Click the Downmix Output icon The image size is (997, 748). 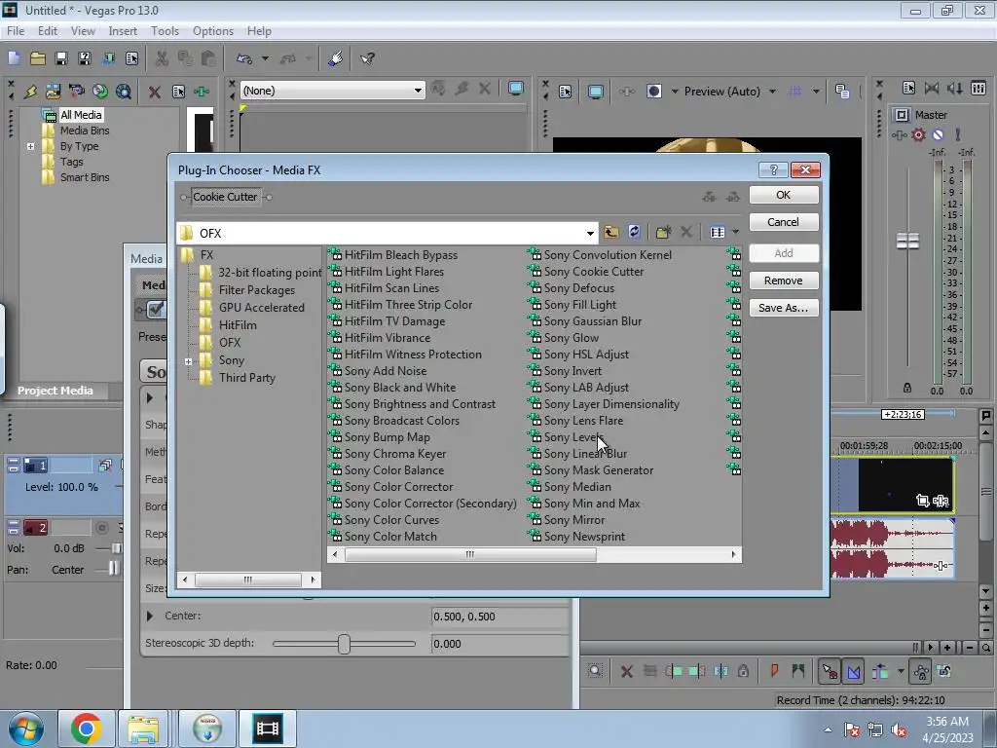pyautogui.click(x=932, y=89)
